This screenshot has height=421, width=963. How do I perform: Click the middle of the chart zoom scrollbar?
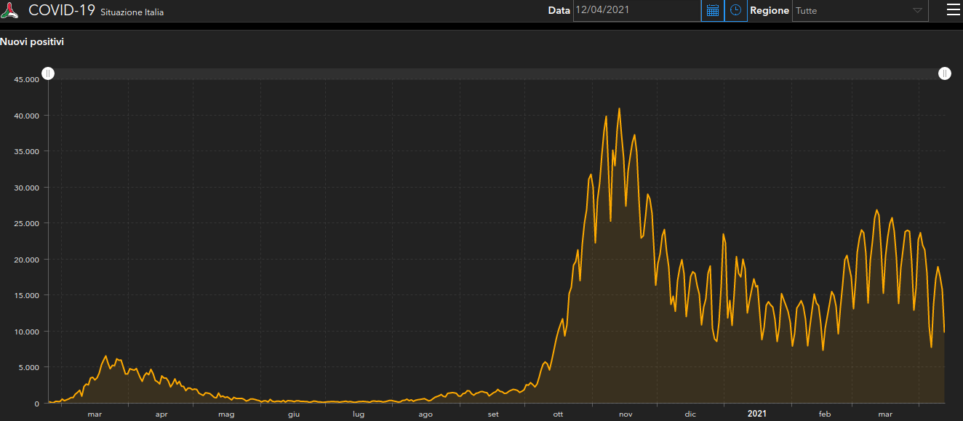(496, 73)
